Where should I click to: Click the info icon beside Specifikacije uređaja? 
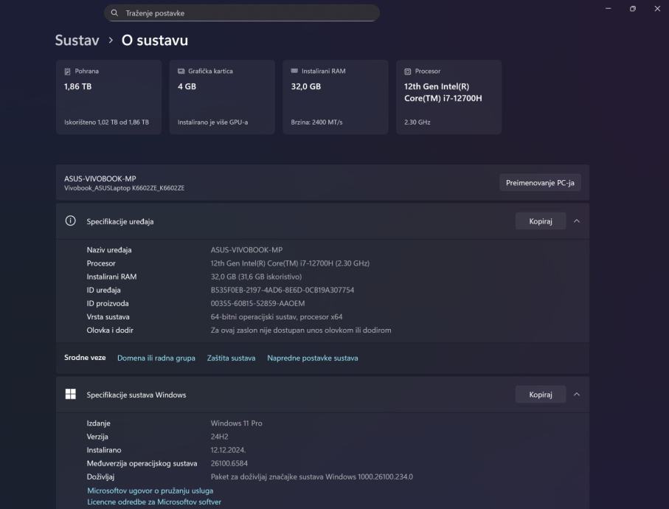(x=71, y=221)
